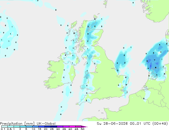Pick the 15–20 mm legend color swatch
Viewport: 169px width, 130px height.
[41, 127]
